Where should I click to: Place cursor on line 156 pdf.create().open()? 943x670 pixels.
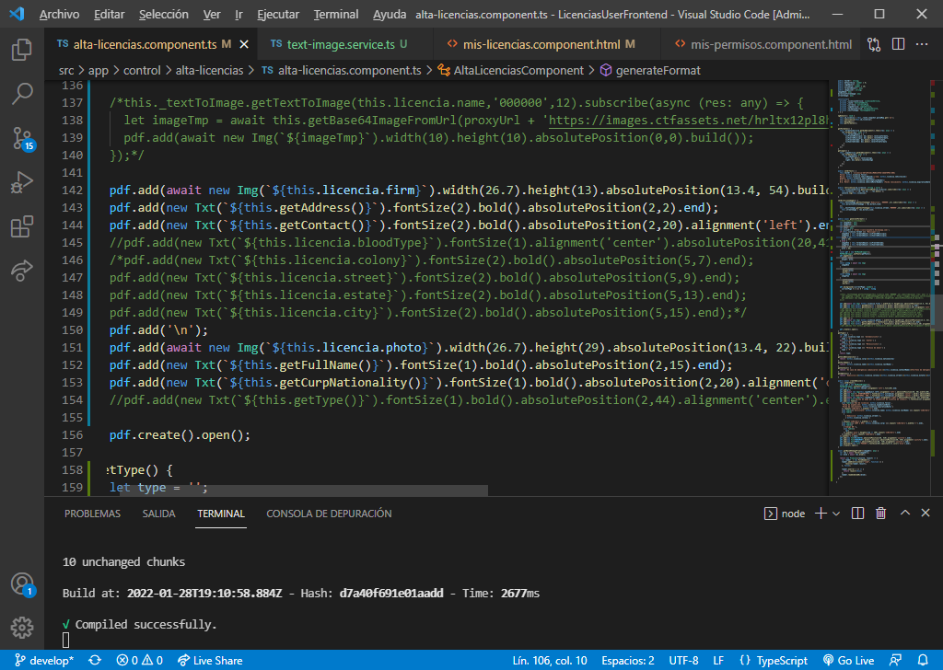180,434
